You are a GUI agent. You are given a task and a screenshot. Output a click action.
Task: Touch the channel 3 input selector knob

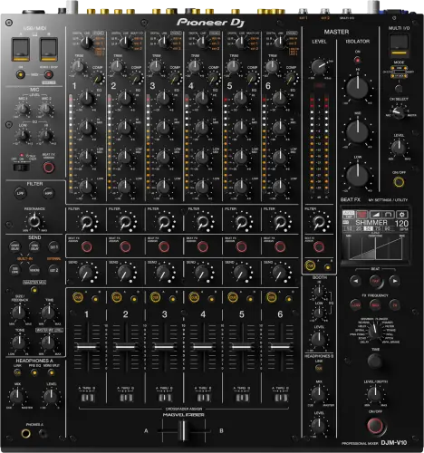point(164,42)
